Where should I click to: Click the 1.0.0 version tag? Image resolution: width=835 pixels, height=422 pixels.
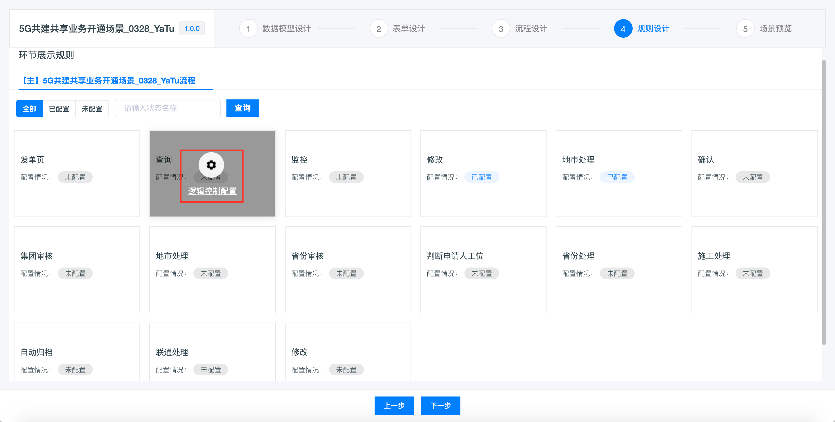click(x=192, y=28)
